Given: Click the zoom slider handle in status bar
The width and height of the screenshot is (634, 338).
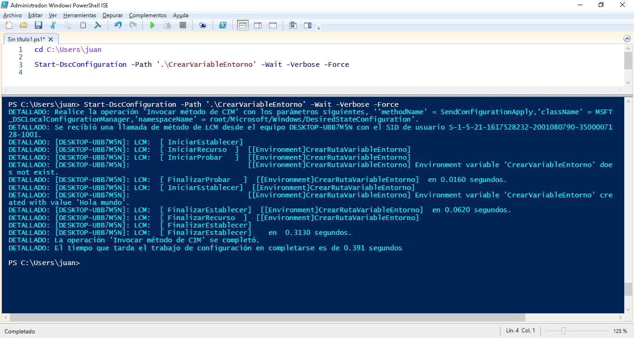Looking at the screenshot, I should tap(563, 331).
